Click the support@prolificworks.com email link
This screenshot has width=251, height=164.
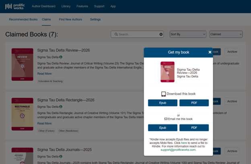pyautogui.click(x=178, y=150)
